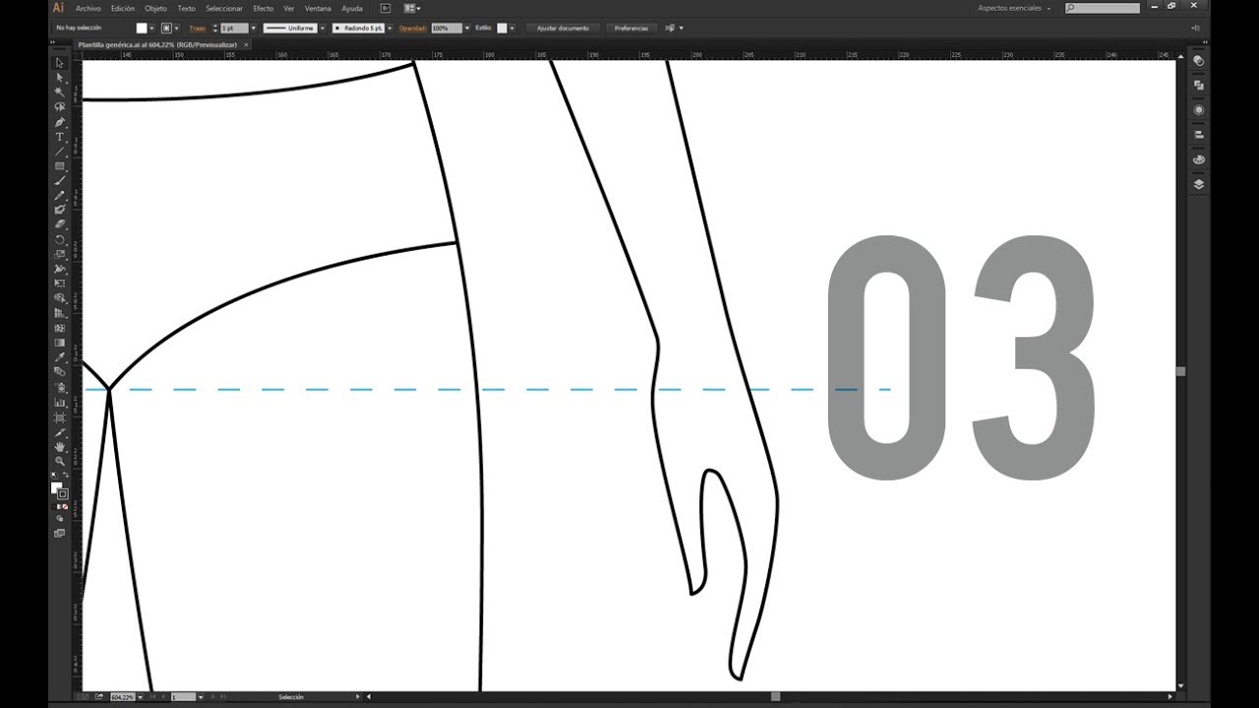Open the Edición menu
This screenshot has width=1259, height=708.
coord(123,8)
